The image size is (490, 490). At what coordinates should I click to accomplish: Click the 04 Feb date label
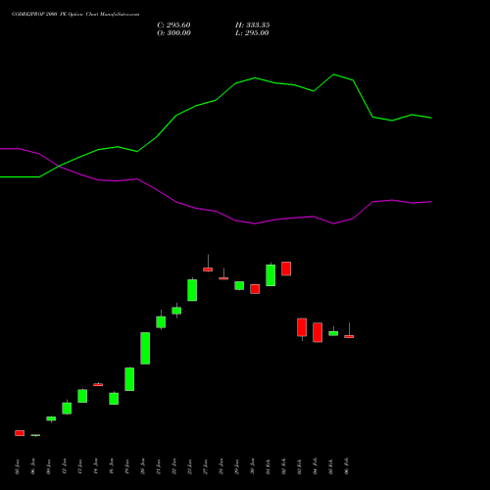tap(316, 466)
